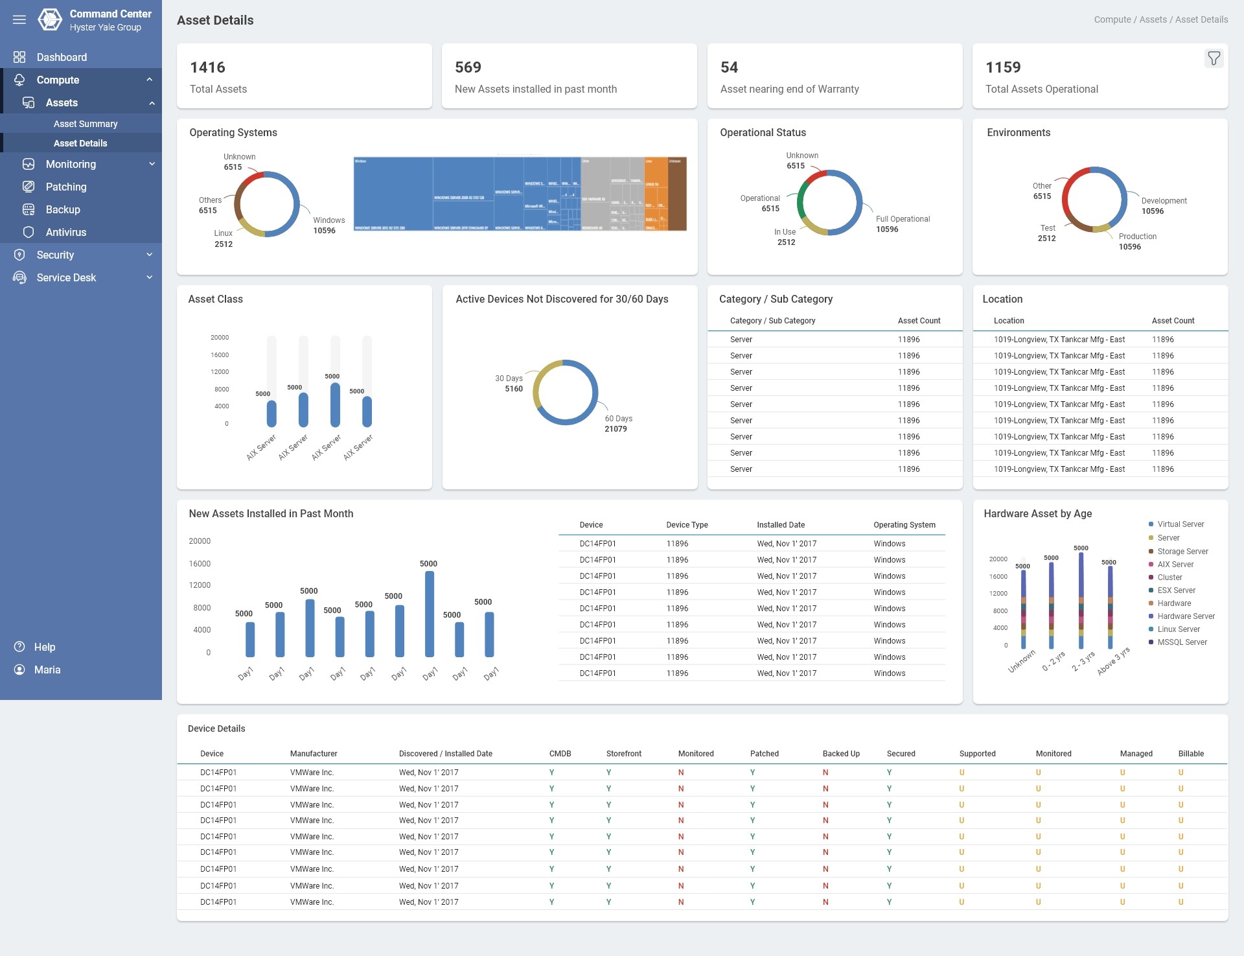Click the Total Assets summary card
This screenshot has height=956, width=1244.
pos(304,76)
